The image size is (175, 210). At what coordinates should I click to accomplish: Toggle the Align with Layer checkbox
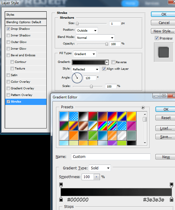(104, 69)
